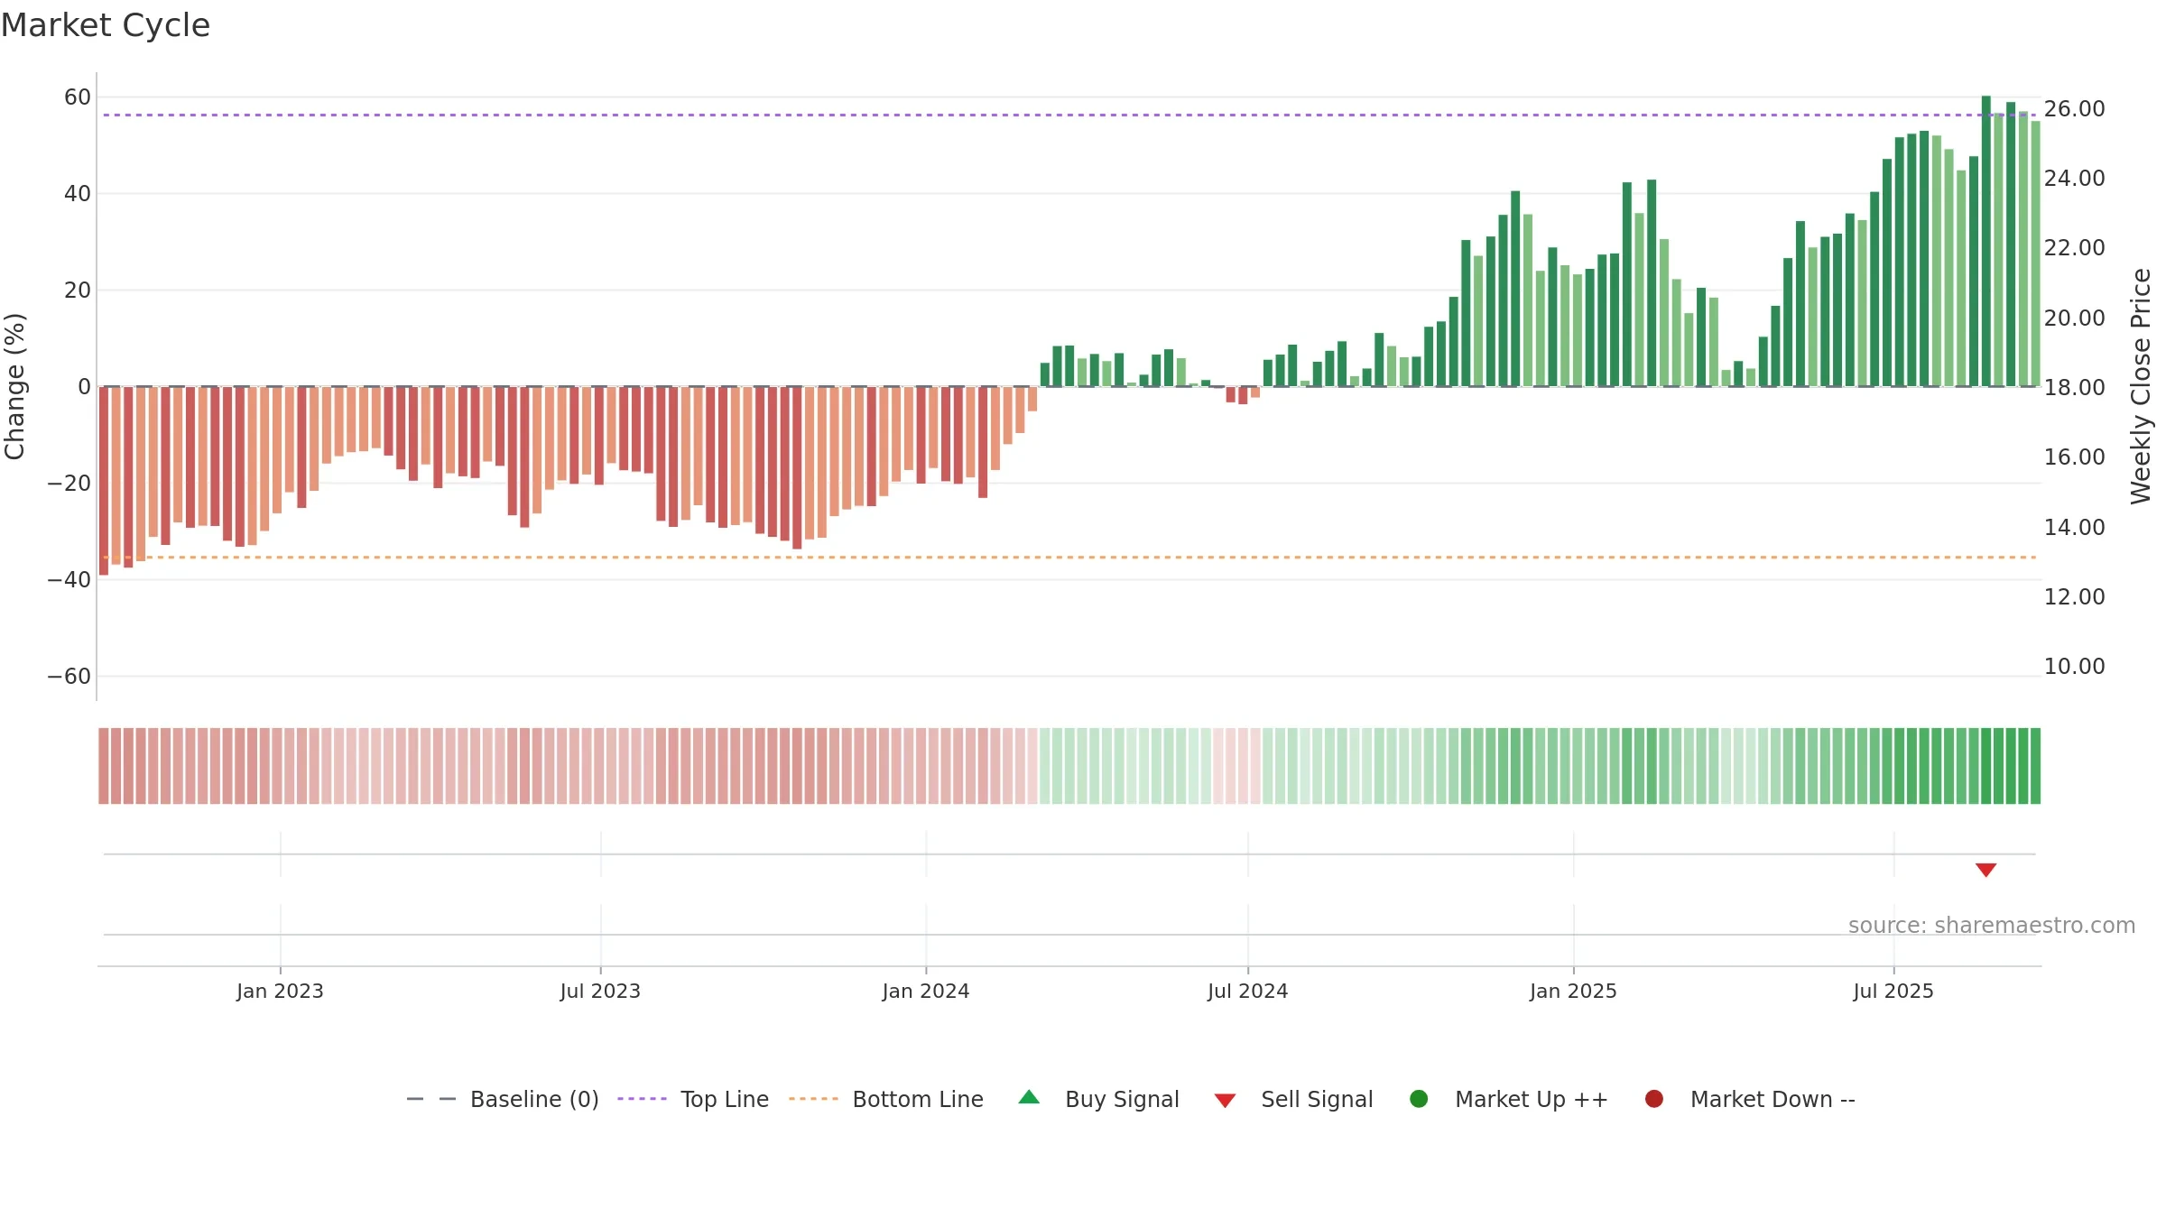The image size is (2166, 1218).
Task: Toggle the Market Up ++ legend label
Action: [1532, 1099]
